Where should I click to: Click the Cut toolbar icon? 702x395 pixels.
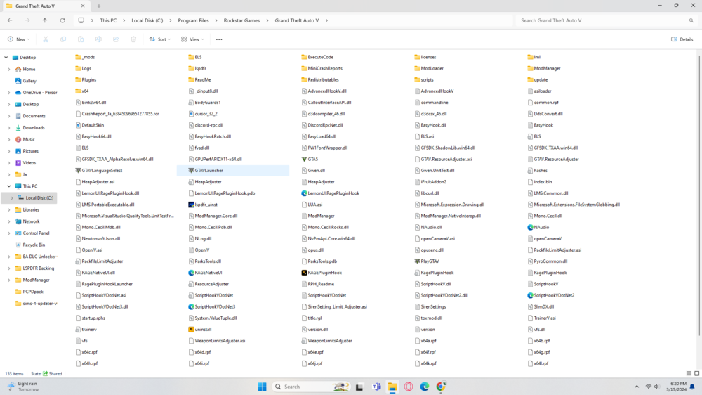tap(46, 39)
